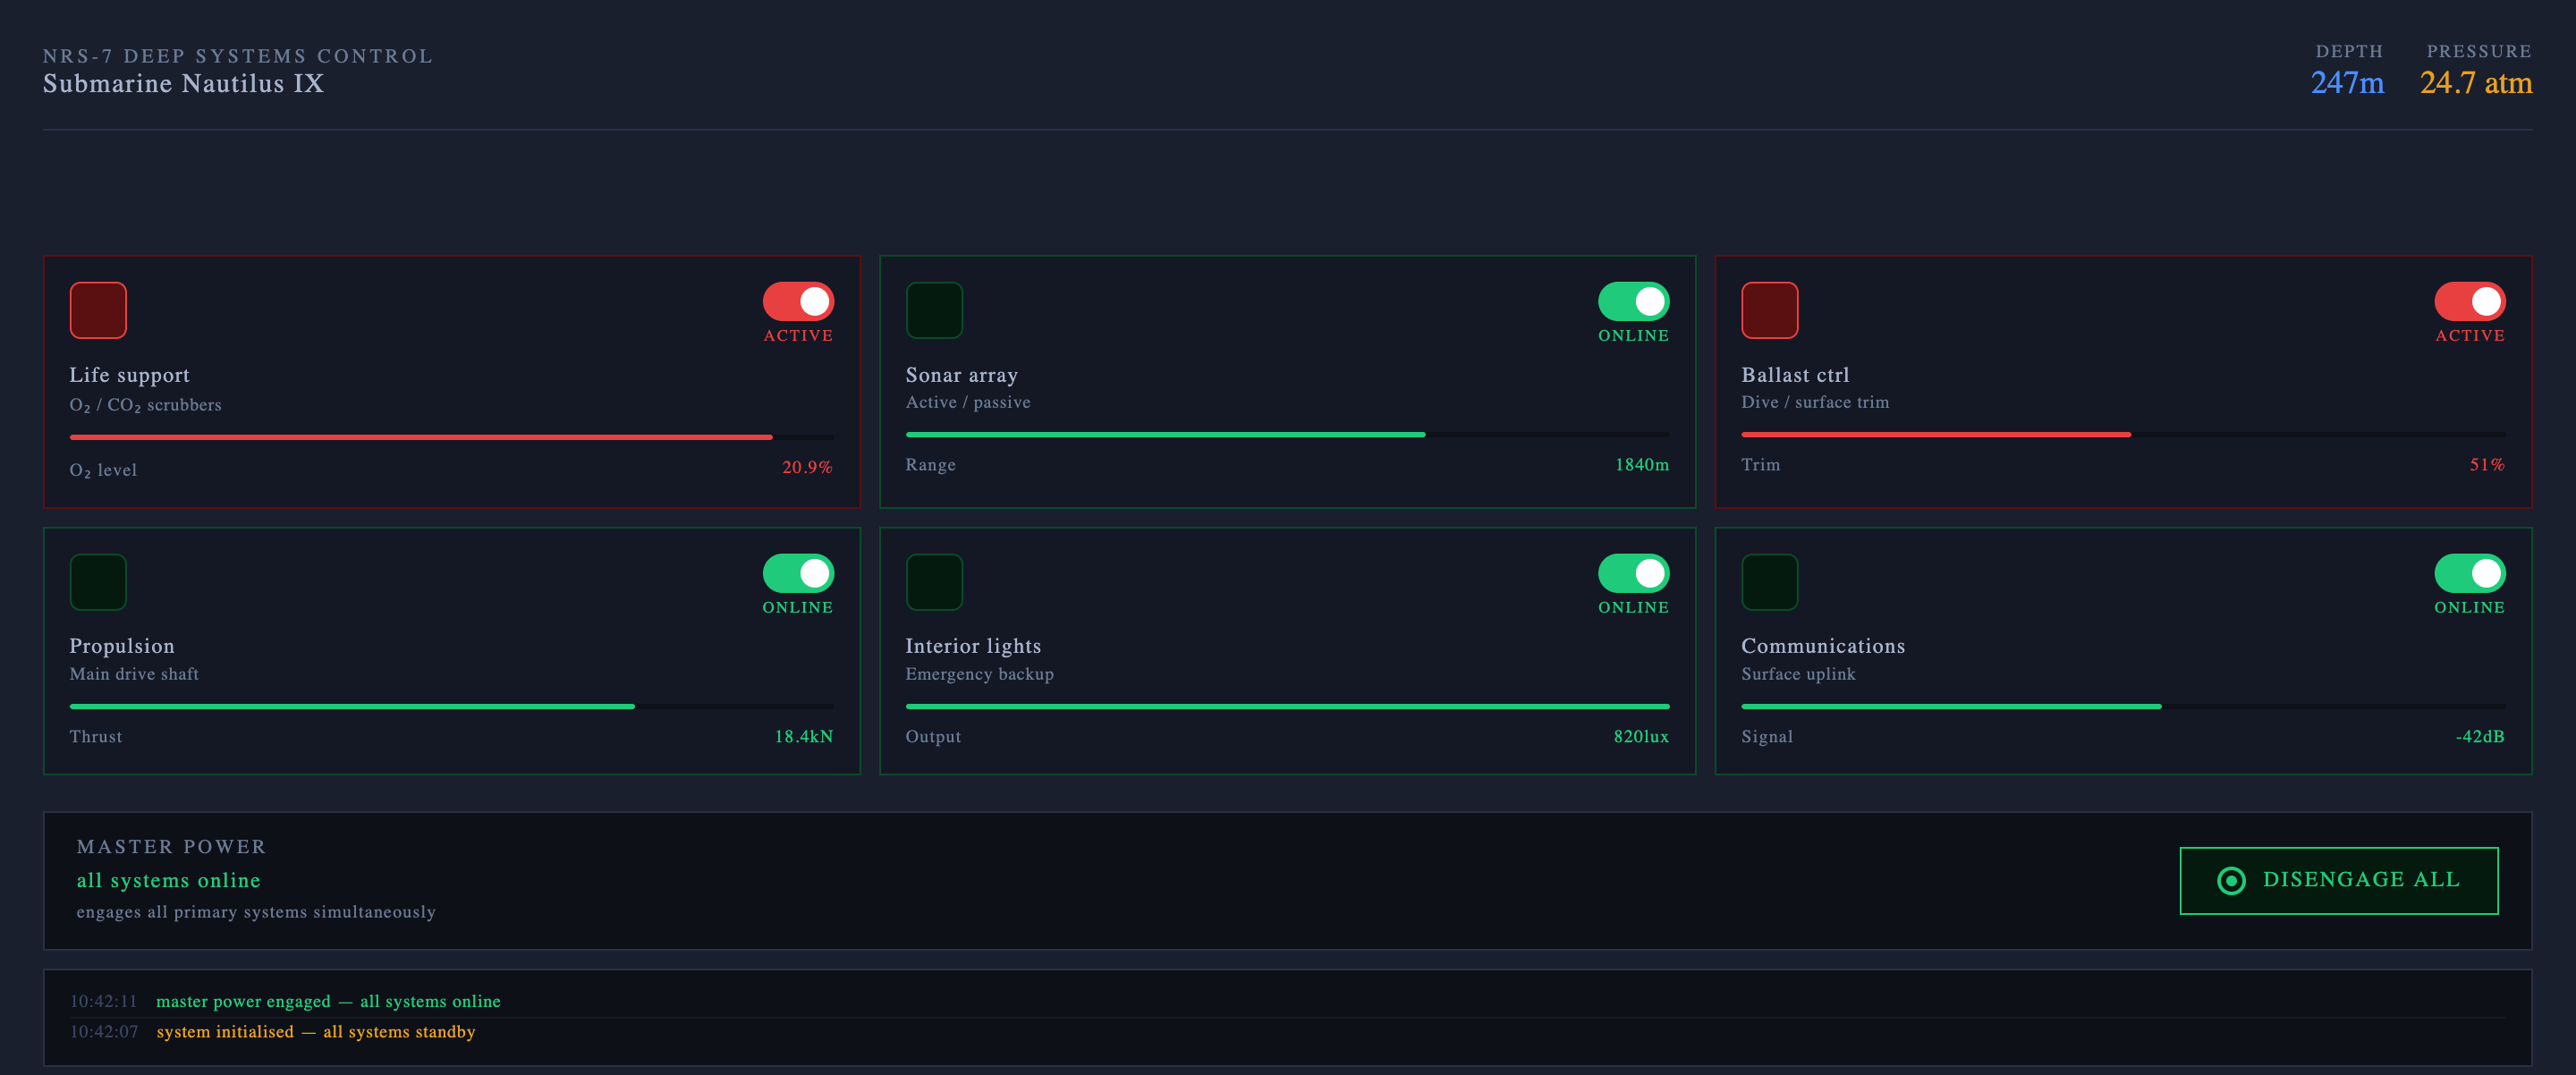Click the Submarine Nautilus IX title
Screen dimensions: 2576x1075
[183, 83]
